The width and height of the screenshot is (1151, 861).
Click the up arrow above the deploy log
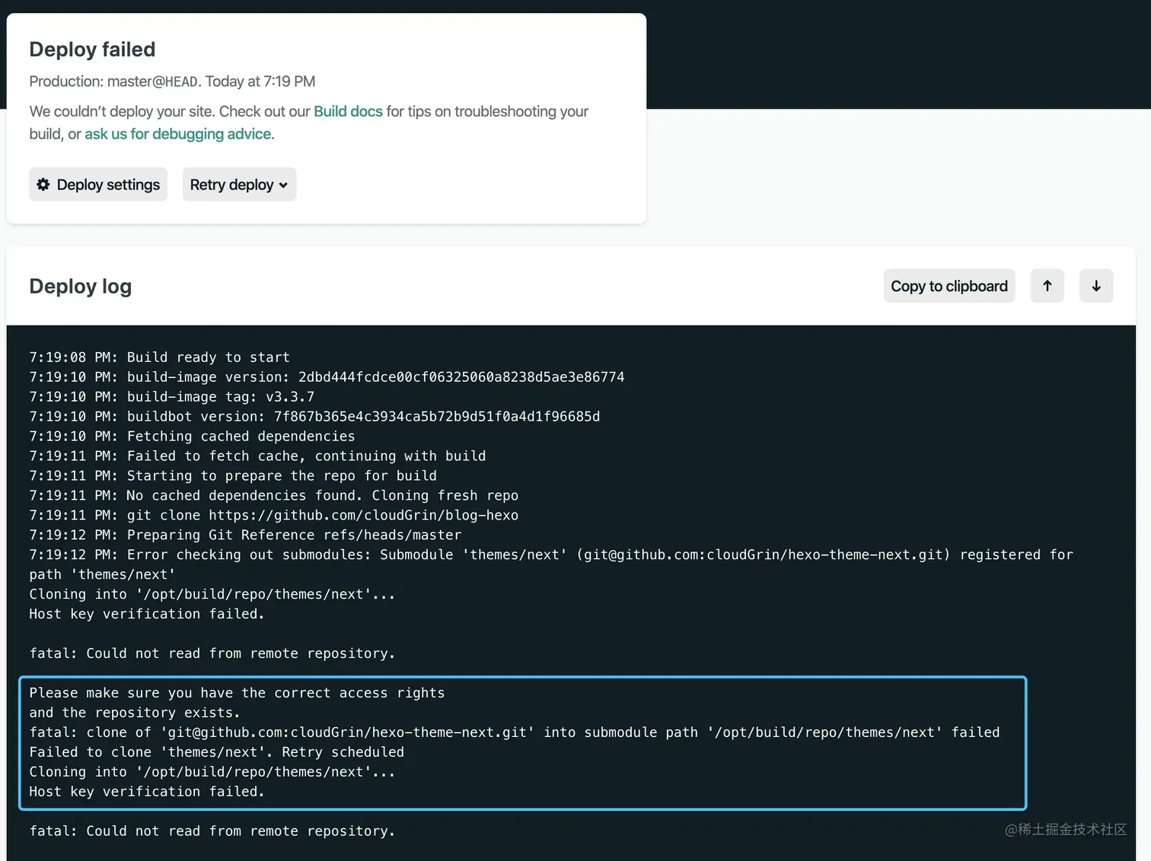coord(1047,285)
